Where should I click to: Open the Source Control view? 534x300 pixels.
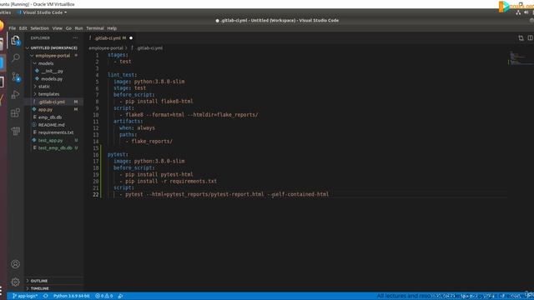point(15,77)
